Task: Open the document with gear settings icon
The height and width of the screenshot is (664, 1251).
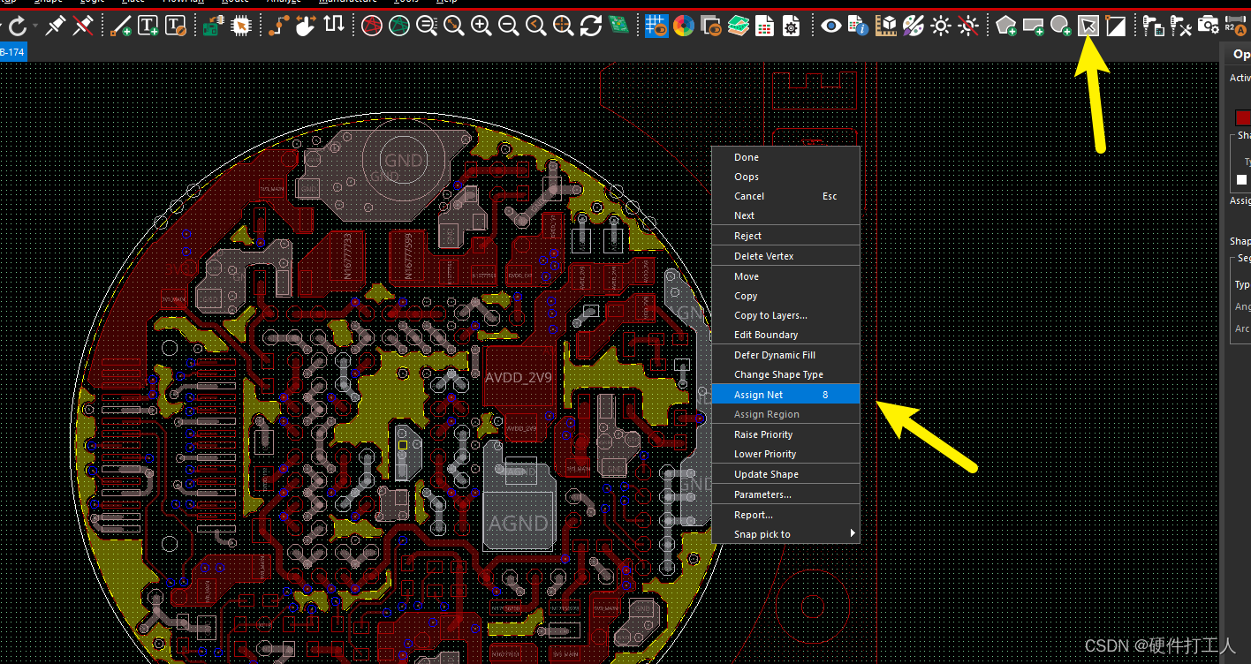Action: [792, 26]
